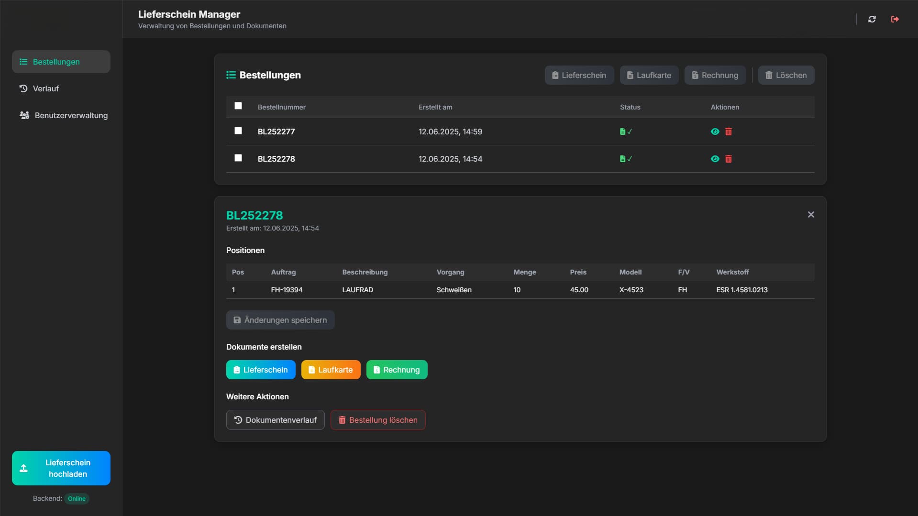918x516 pixels.
Task: Click the refresh icon in the top bar
Action: coord(872,19)
